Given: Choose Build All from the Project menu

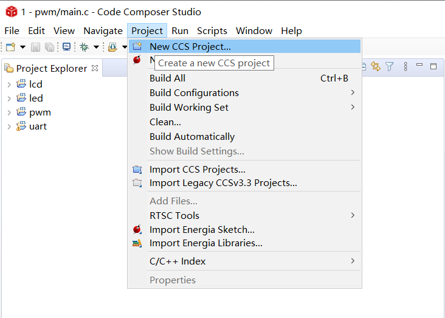Looking at the screenshot, I should click(x=167, y=78).
